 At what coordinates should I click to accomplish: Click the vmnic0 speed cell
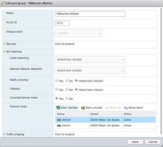point(105,120)
